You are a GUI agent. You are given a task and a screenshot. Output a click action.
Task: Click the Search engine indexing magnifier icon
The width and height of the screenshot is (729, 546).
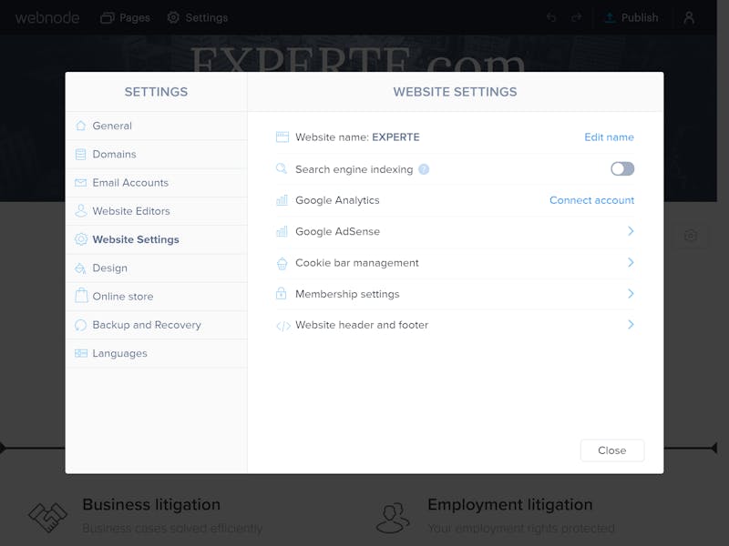282,168
